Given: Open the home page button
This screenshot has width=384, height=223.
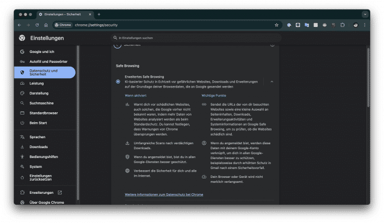Looking at the screenshot, I should pos(46,25).
